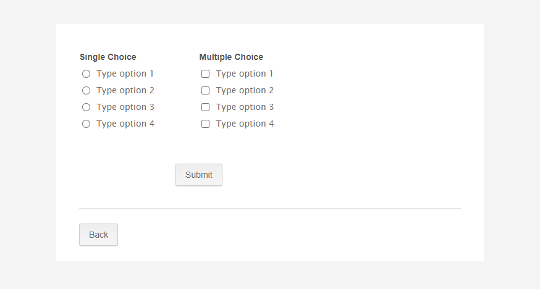Enable the Multiple Choice option 2 checkbox
The image size is (540, 289).
click(x=206, y=91)
